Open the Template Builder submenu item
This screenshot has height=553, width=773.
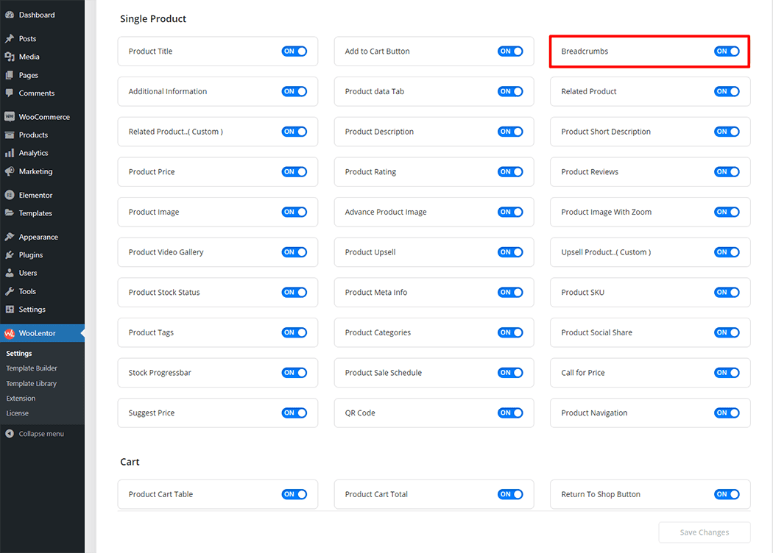point(32,368)
